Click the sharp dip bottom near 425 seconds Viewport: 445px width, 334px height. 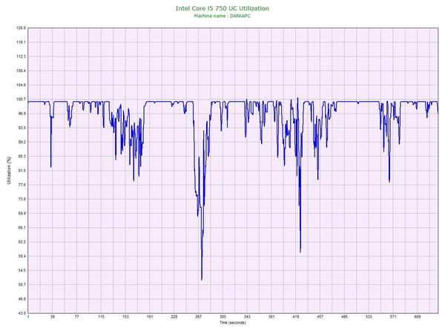(300, 252)
